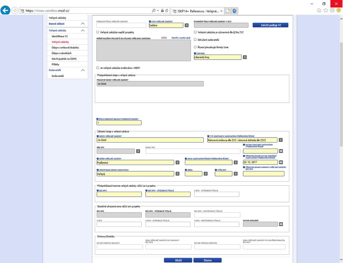The width and height of the screenshot is (343, 263).
Task: Click Datum podpisu dodatku field
Action: [217, 247]
